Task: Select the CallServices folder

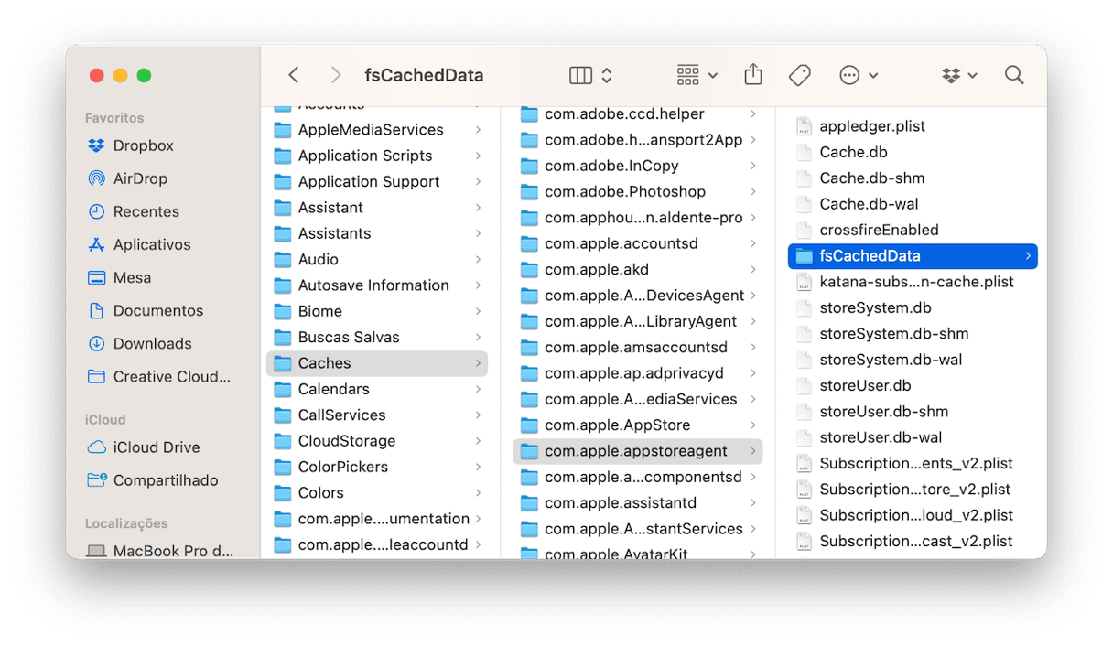Action: click(x=377, y=415)
